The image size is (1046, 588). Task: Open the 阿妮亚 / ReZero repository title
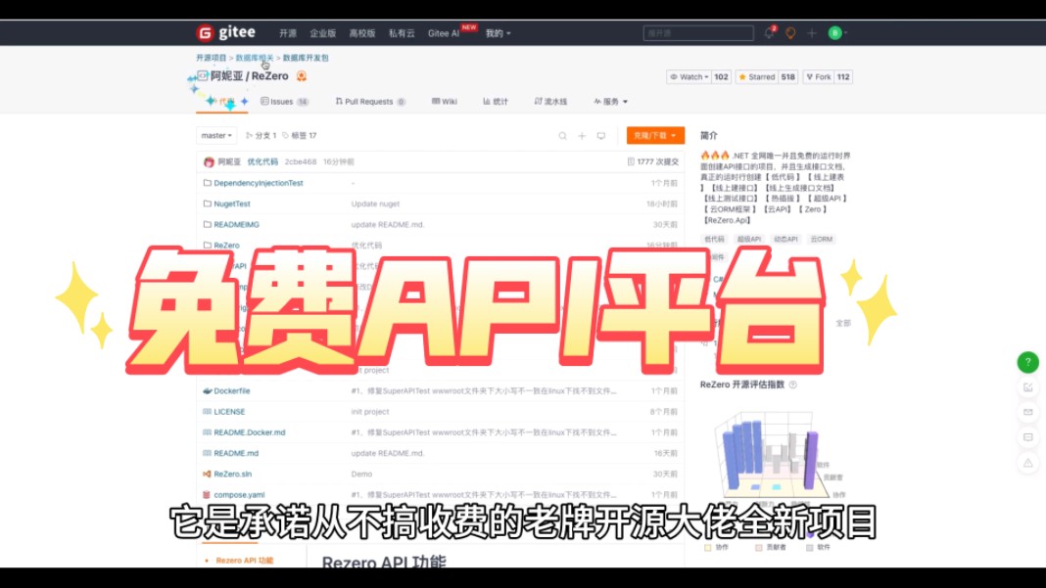[250, 76]
